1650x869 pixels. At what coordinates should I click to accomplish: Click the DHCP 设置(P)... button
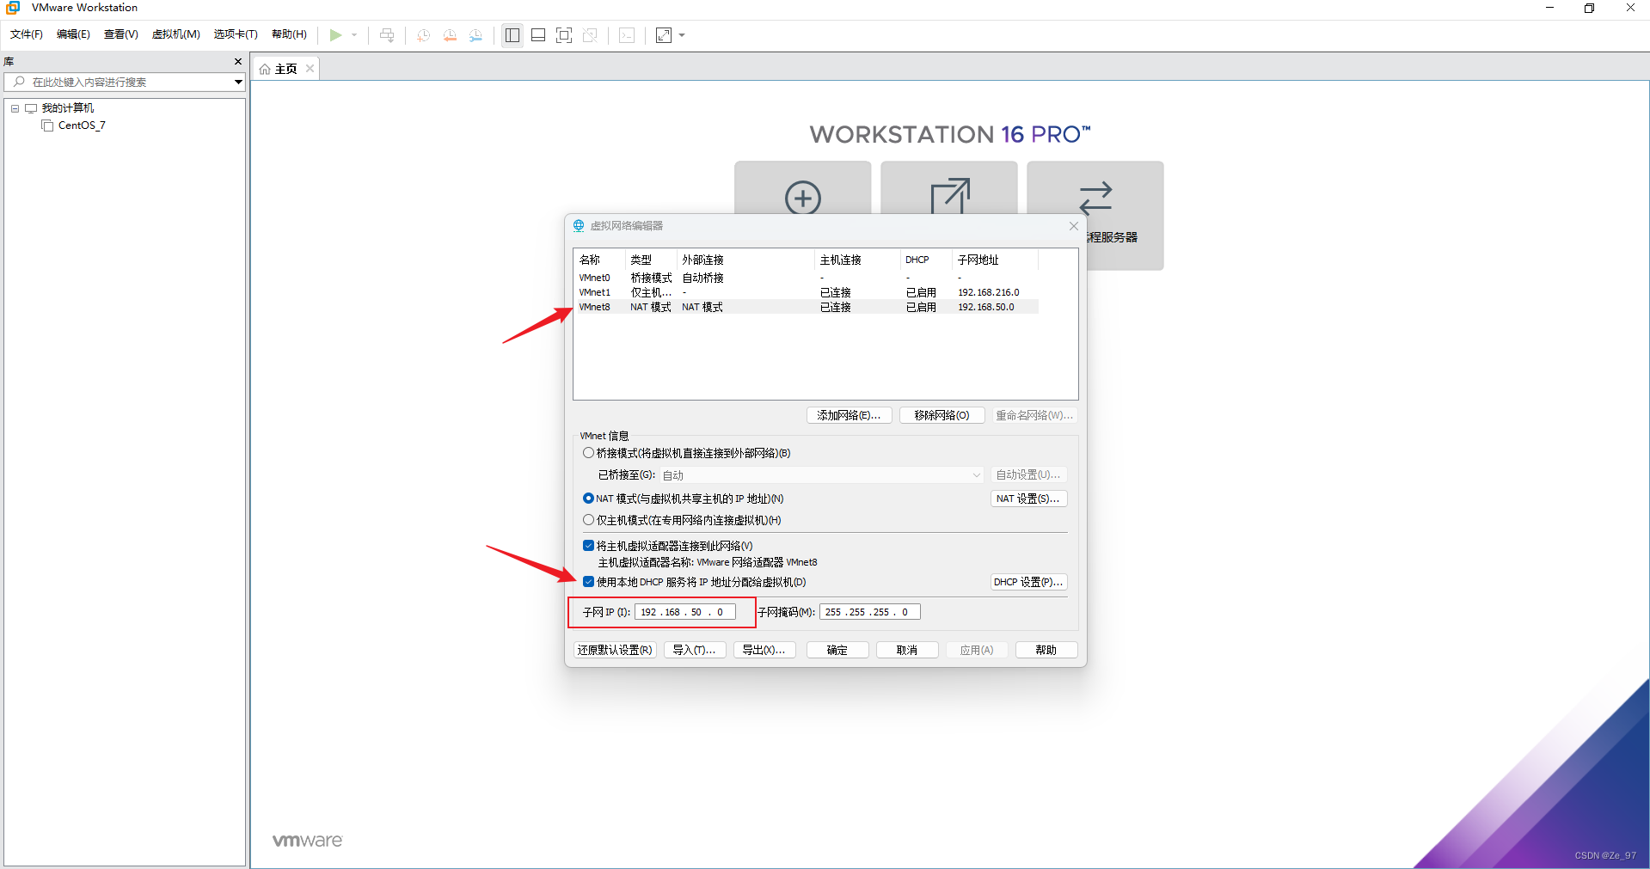[x=1028, y=582]
